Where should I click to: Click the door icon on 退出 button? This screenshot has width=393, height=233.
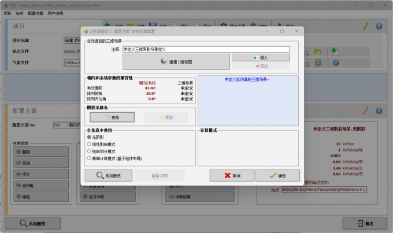pos(360,223)
